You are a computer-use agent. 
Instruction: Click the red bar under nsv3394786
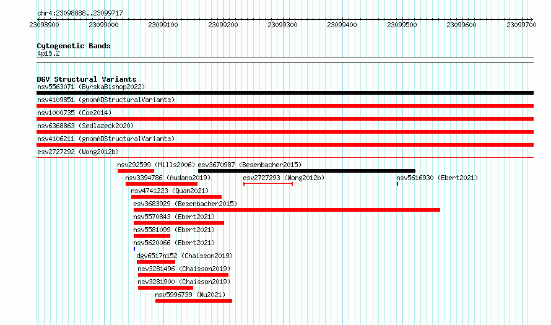(162, 184)
